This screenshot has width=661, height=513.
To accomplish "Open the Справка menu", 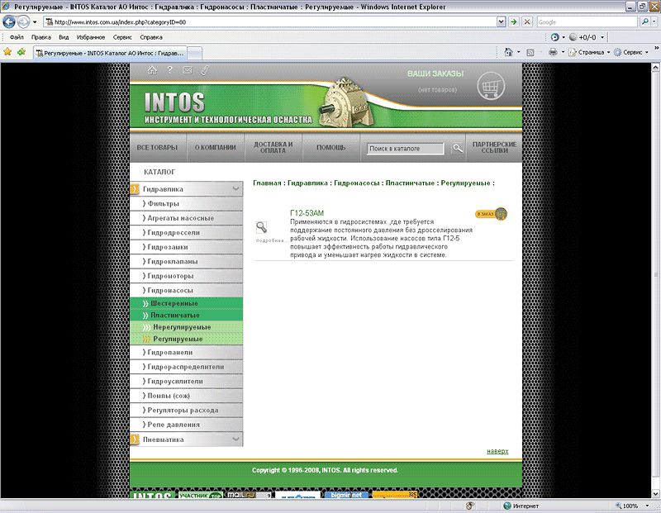I will pyautogui.click(x=151, y=37).
